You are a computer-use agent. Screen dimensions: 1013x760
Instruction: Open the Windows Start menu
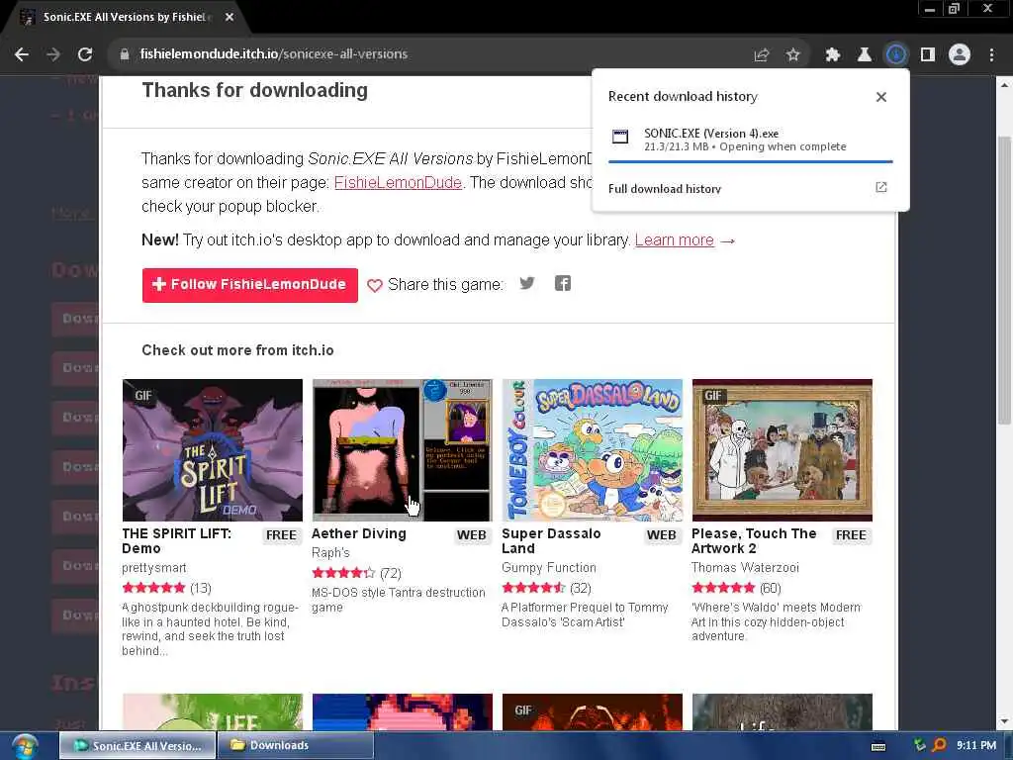click(24, 746)
